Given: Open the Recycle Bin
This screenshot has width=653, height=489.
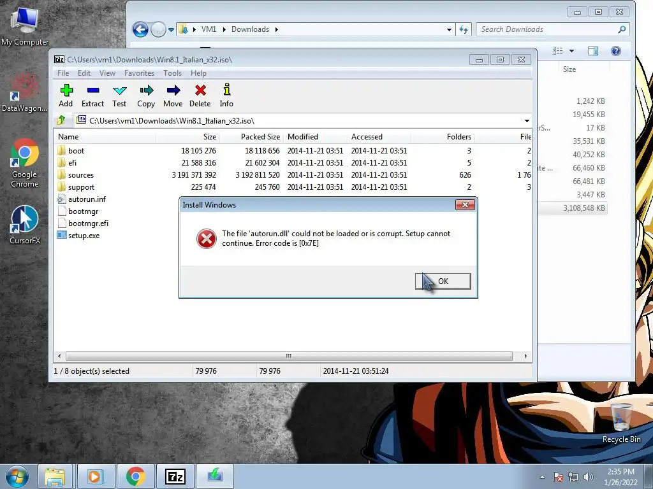Looking at the screenshot, I should [x=621, y=423].
